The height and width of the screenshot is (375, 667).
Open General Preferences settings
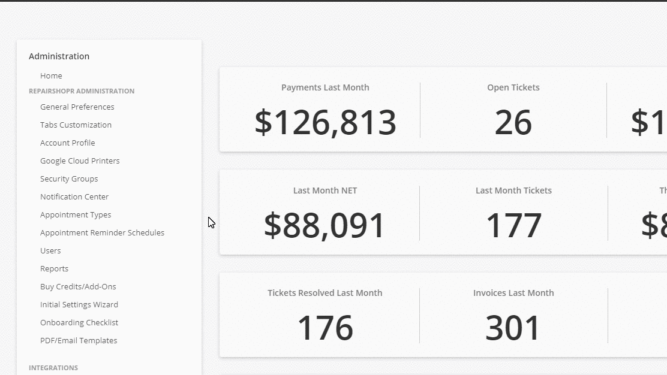coord(77,107)
